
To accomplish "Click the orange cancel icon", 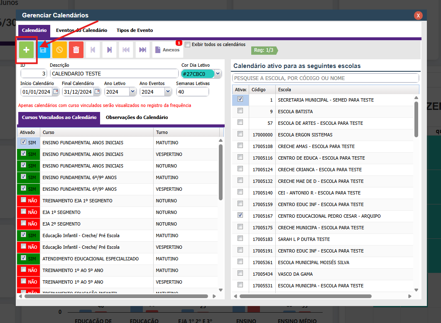I will (x=59, y=50).
